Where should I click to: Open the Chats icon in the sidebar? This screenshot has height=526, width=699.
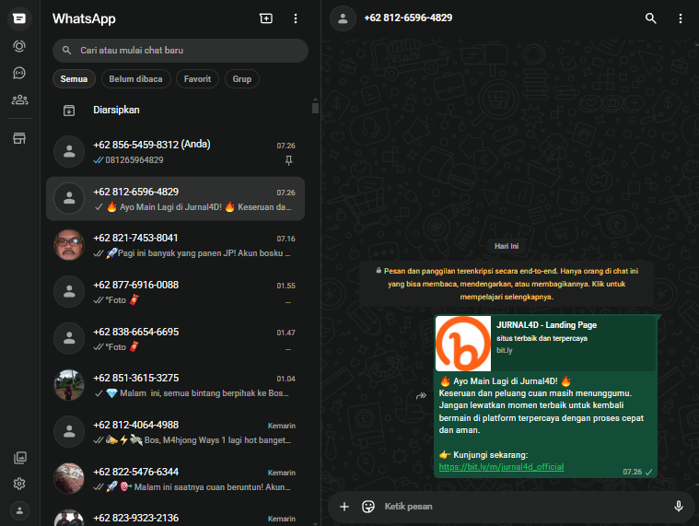click(x=19, y=18)
